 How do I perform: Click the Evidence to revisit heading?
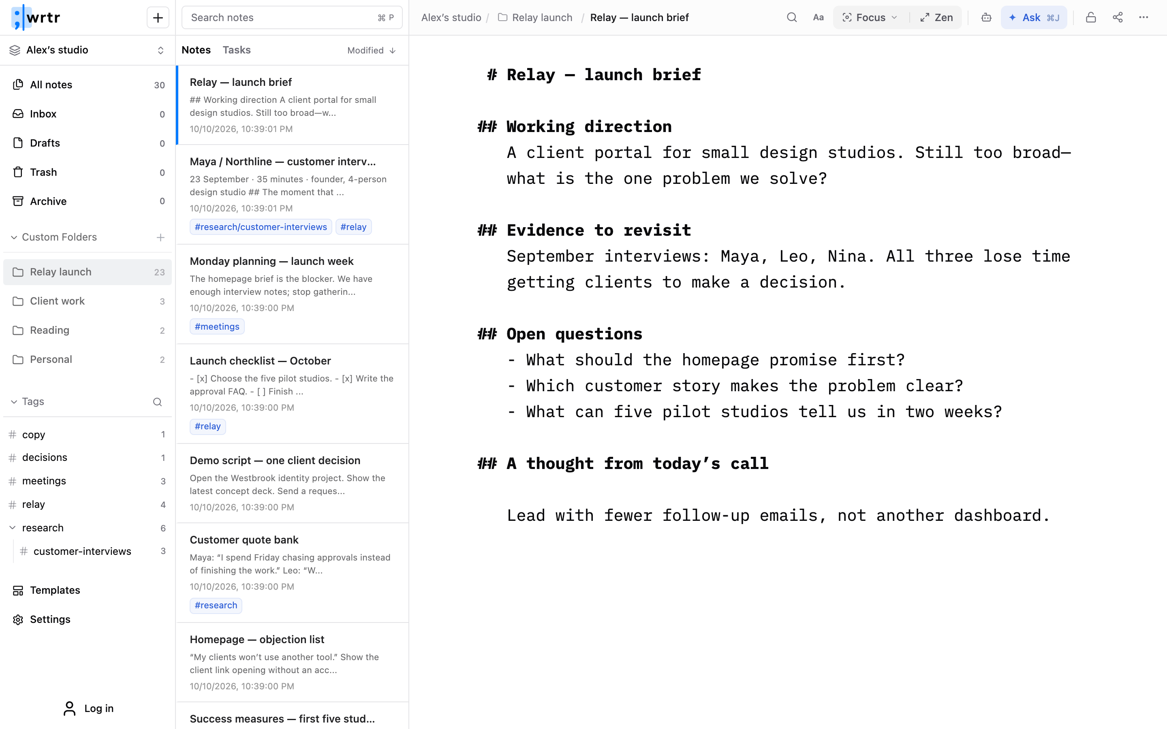(x=598, y=230)
